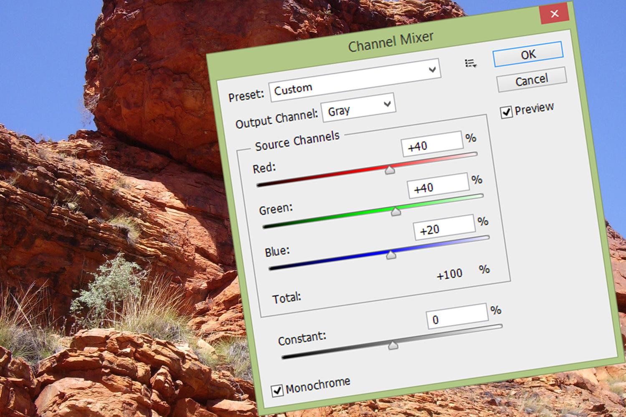This screenshot has height=417, width=626.
Task: Click the Red slider handle
Action: tap(390, 169)
